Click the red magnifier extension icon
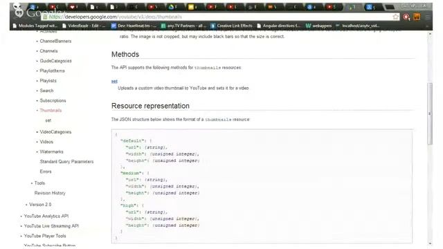This screenshot has height=249, width=443. point(406,17)
